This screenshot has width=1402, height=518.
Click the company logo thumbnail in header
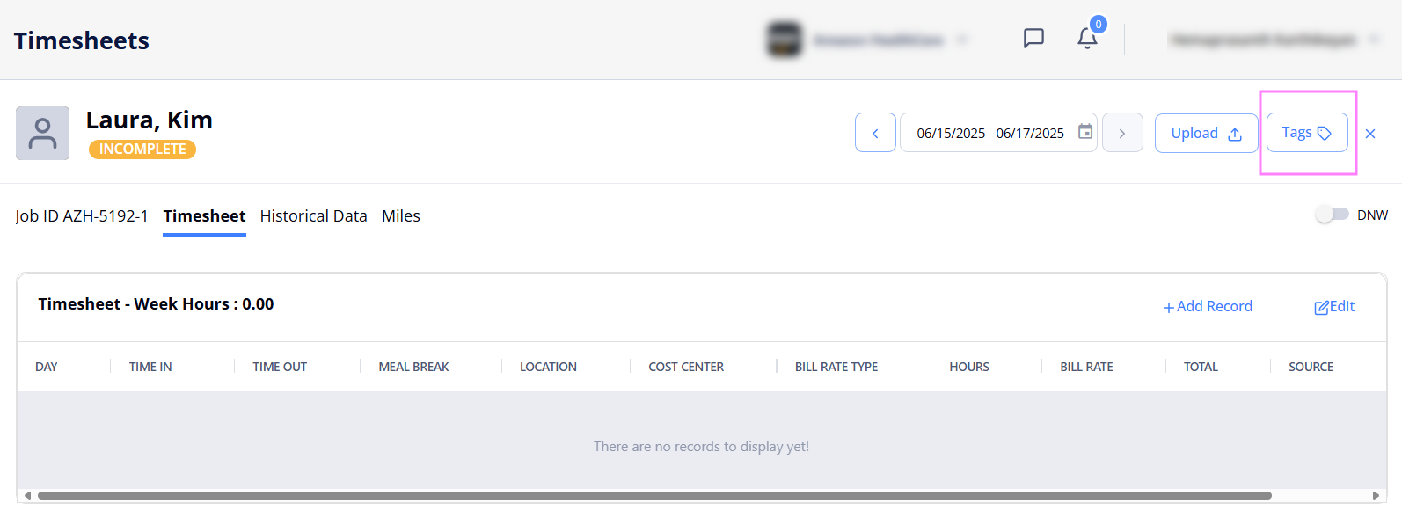(784, 40)
